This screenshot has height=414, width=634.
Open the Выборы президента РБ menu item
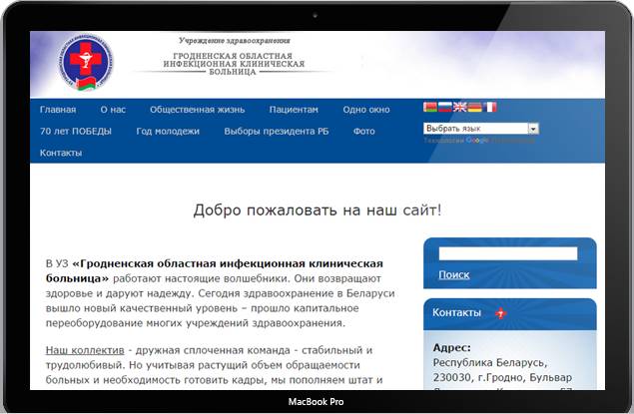click(x=277, y=132)
